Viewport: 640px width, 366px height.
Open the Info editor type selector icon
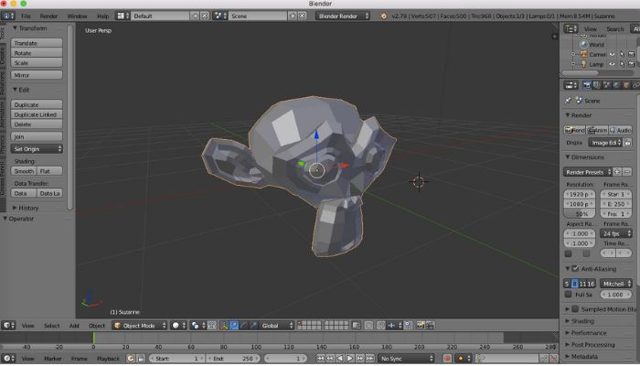click(7, 16)
